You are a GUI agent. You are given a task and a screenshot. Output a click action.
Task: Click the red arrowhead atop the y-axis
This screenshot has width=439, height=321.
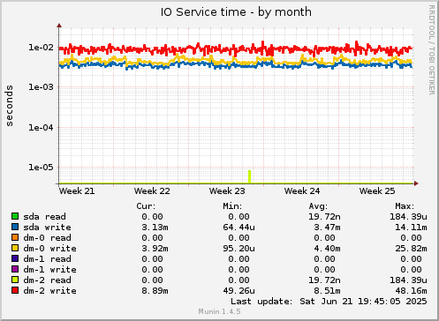click(x=59, y=26)
